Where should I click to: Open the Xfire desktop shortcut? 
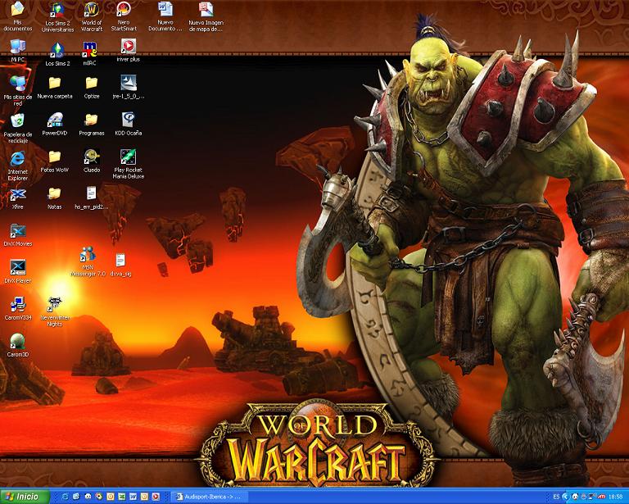pyautogui.click(x=18, y=198)
